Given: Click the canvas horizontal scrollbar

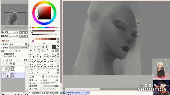Looking at the screenshot, I should pos(100,89).
